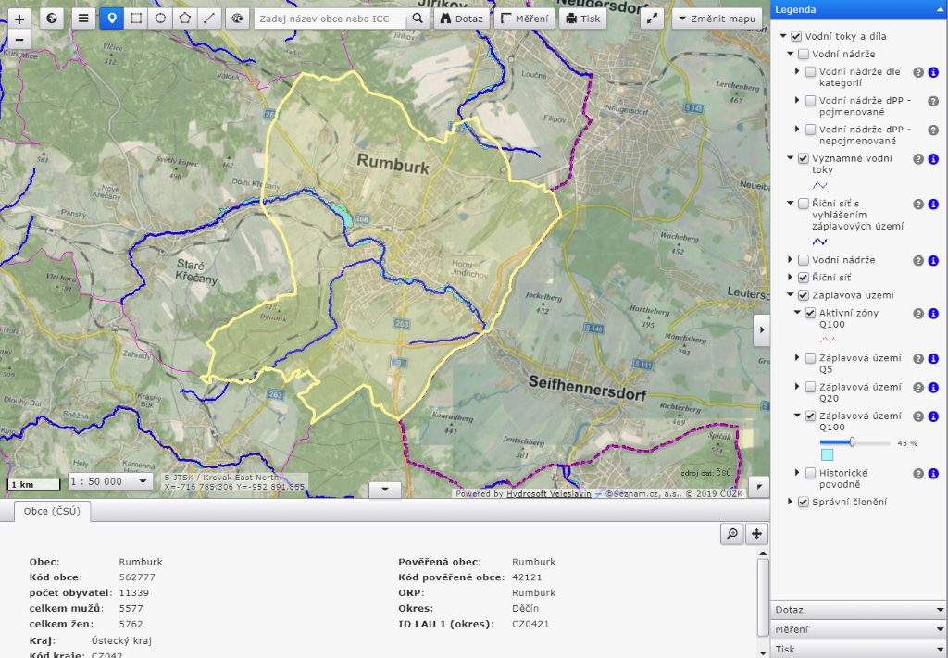Enable Historické povodně layer
This screenshot has height=658, width=948.
point(811,473)
